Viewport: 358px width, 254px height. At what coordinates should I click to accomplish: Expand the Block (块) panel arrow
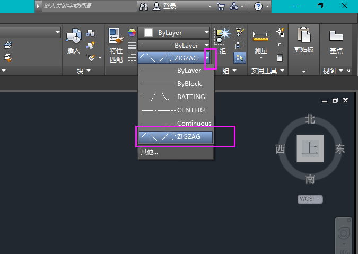click(89, 71)
